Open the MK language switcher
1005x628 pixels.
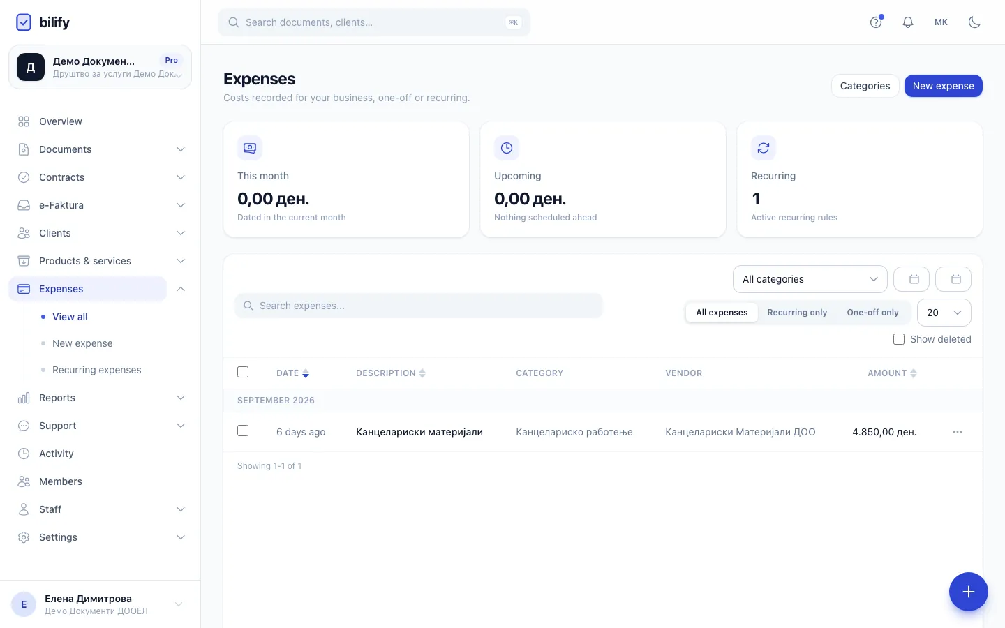tap(941, 22)
